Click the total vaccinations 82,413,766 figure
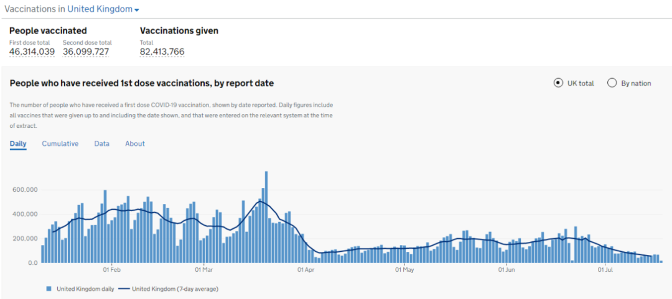 (162, 52)
